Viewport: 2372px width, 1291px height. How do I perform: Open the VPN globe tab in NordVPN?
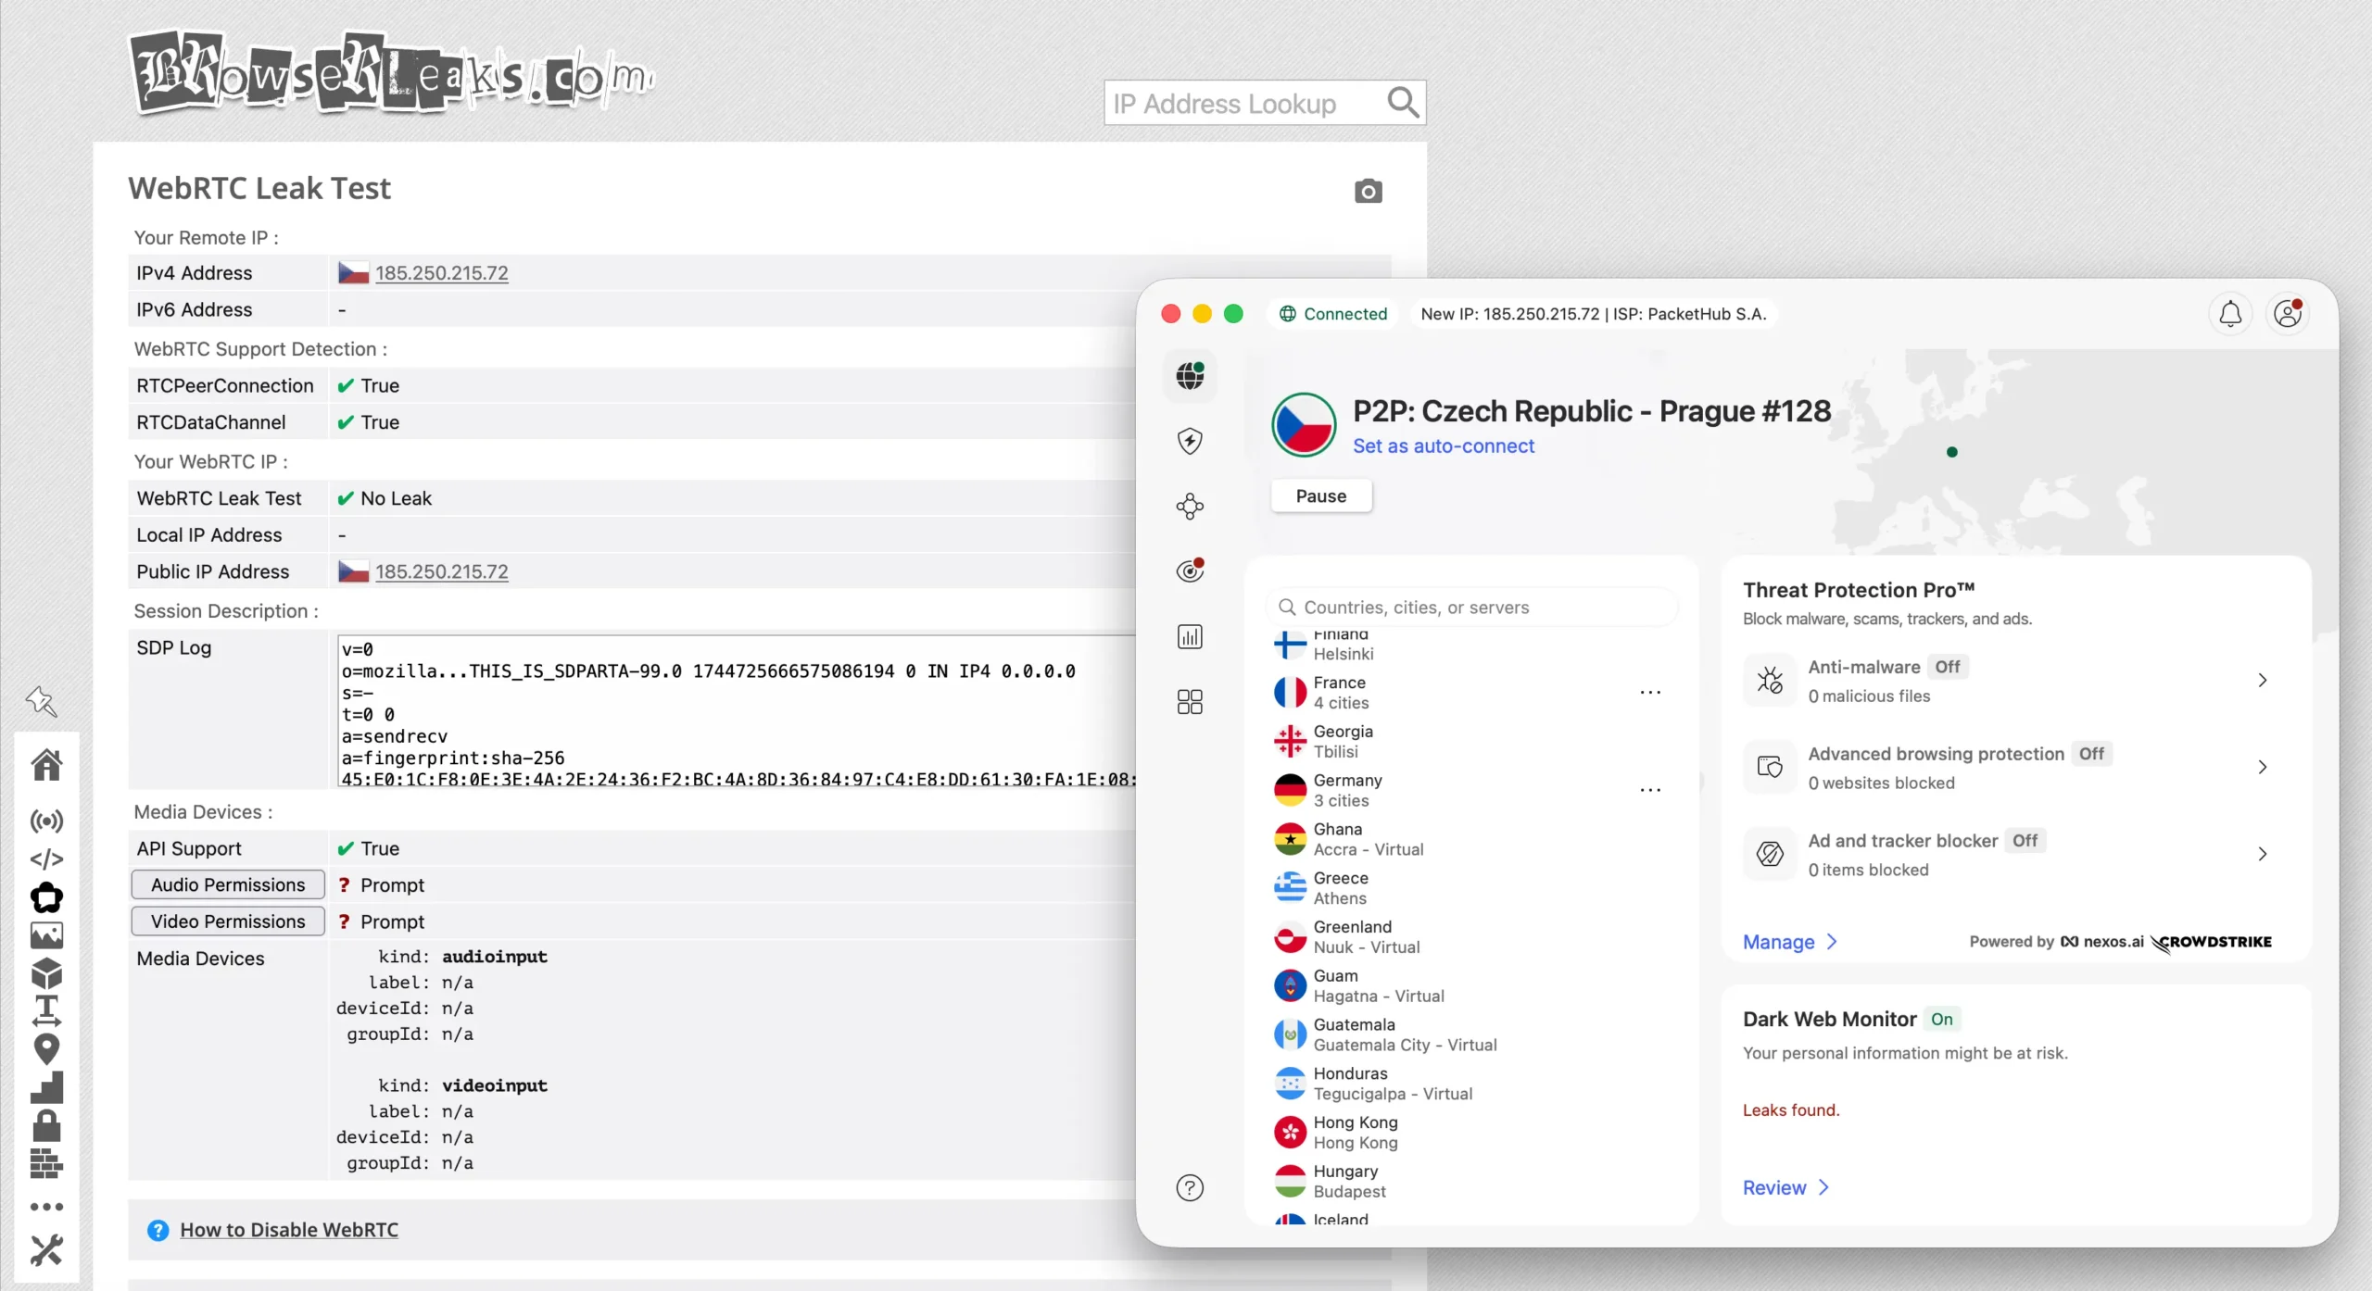[1190, 377]
